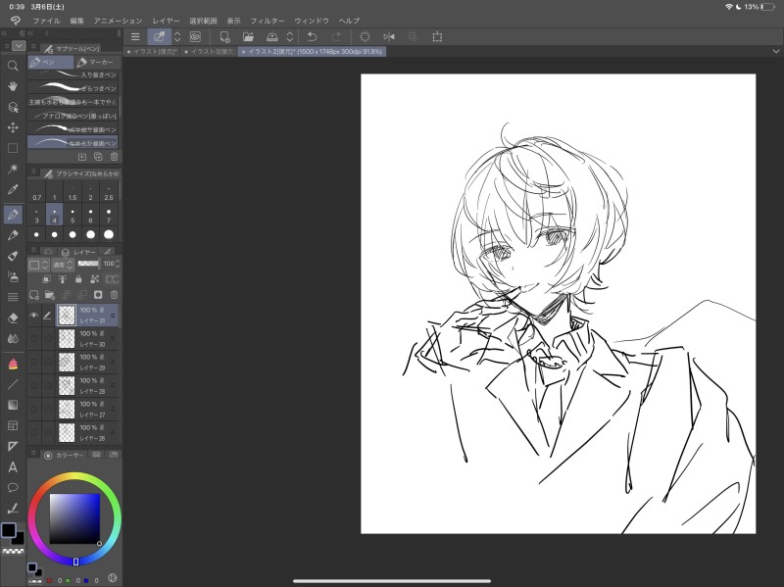Show the レイヤー27 visibility box

click(34, 409)
